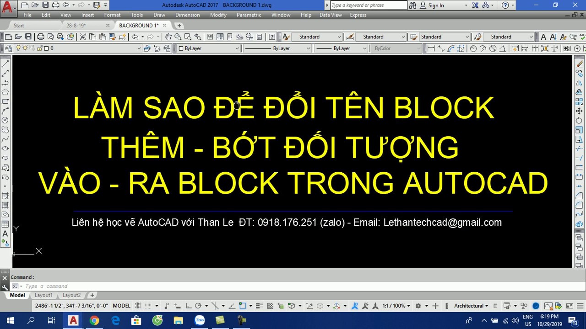586x329 pixels.
Task: Click the keyword search field in title bar
Action: click(x=369, y=5)
